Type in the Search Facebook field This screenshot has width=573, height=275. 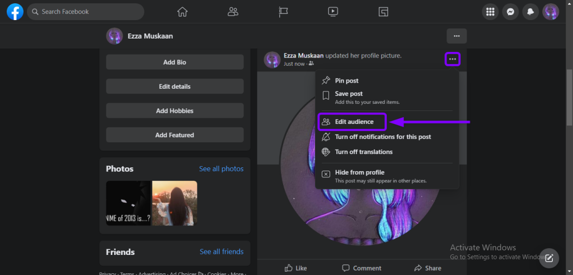(x=90, y=12)
